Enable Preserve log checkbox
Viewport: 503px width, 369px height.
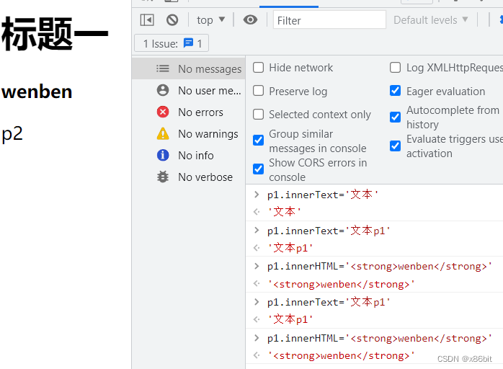click(259, 91)
